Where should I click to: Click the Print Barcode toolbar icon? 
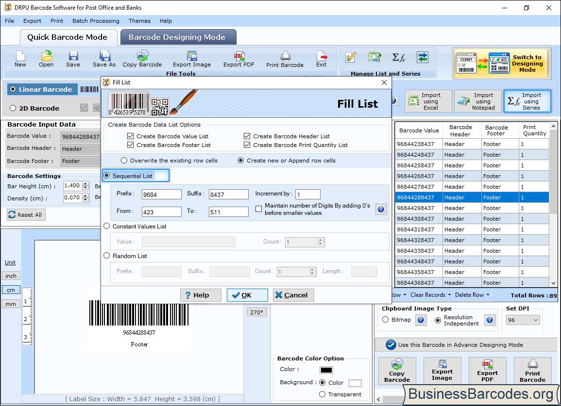[285, 58]
